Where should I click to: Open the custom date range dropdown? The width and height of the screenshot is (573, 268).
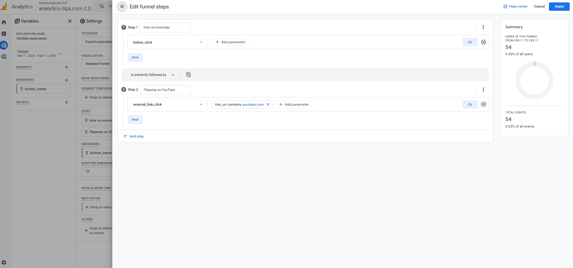click(39, 54)
